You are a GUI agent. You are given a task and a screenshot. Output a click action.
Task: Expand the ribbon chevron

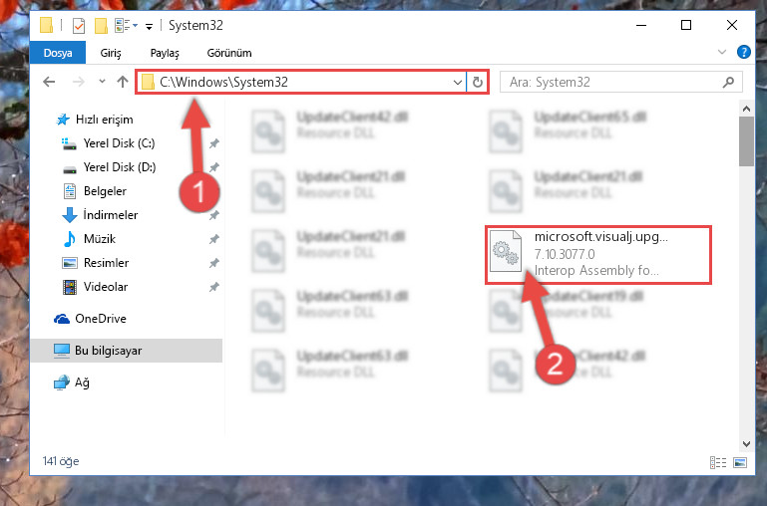coord(721,52)
